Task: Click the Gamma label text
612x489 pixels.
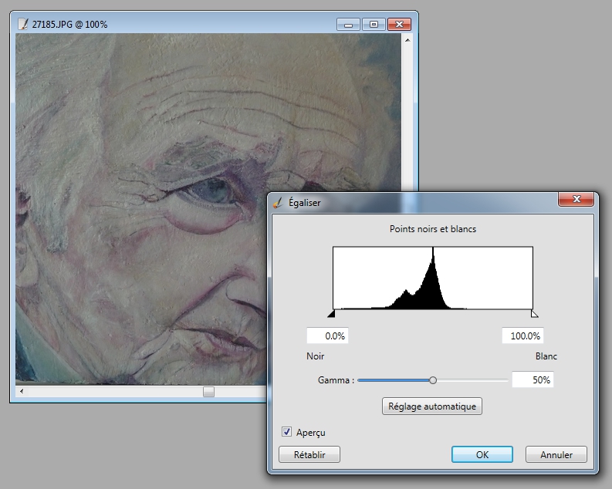Action: click(x=336, y=379)
